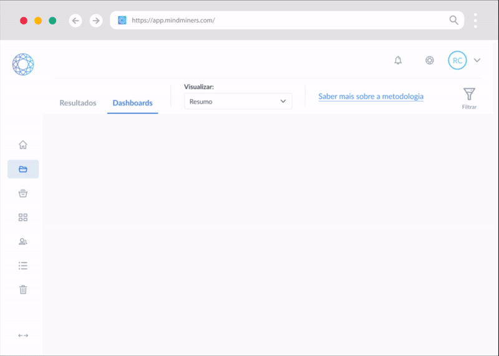
Task: Minimize the window with the yellow button
Action: (38, 21)
